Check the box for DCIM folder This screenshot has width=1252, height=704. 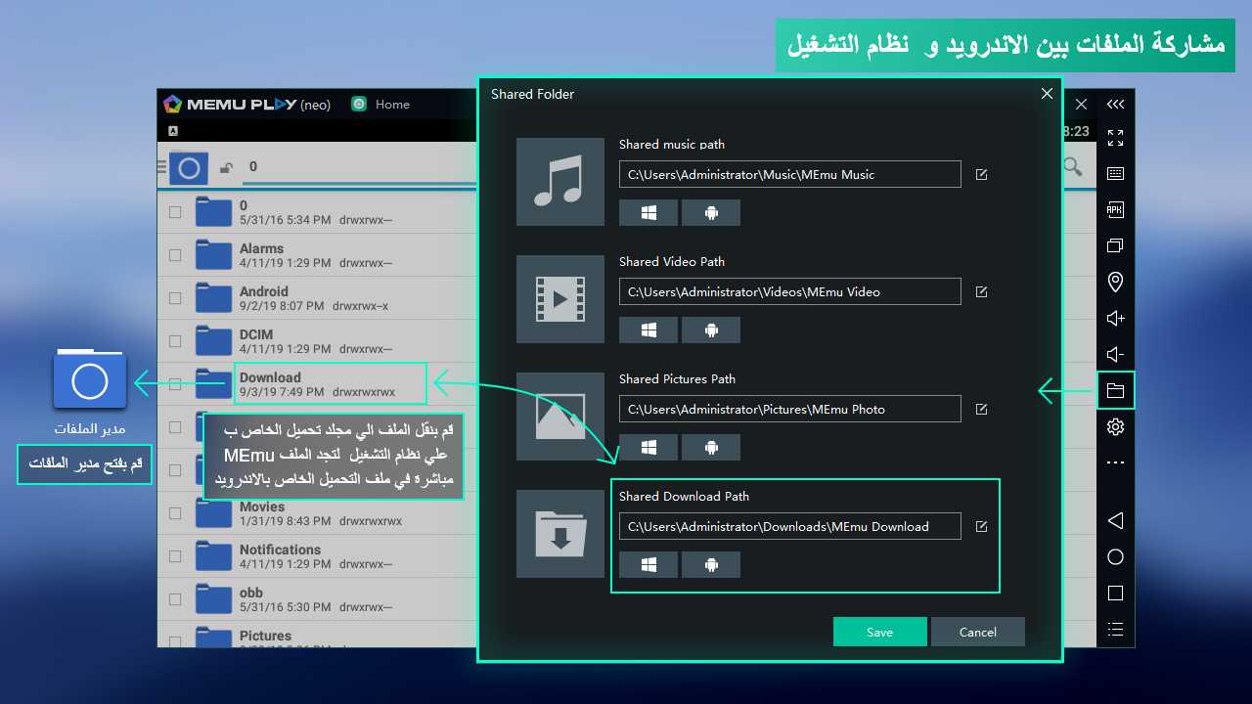(x=175, y=341)
